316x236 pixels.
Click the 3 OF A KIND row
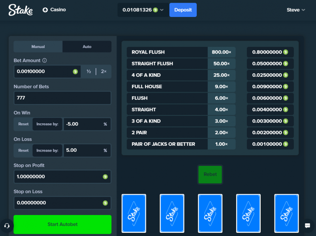click(210, 121)
